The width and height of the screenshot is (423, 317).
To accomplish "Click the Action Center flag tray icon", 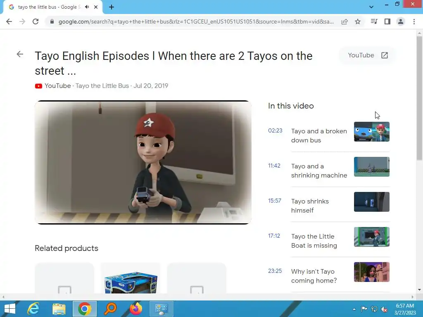I will (364, 309).
